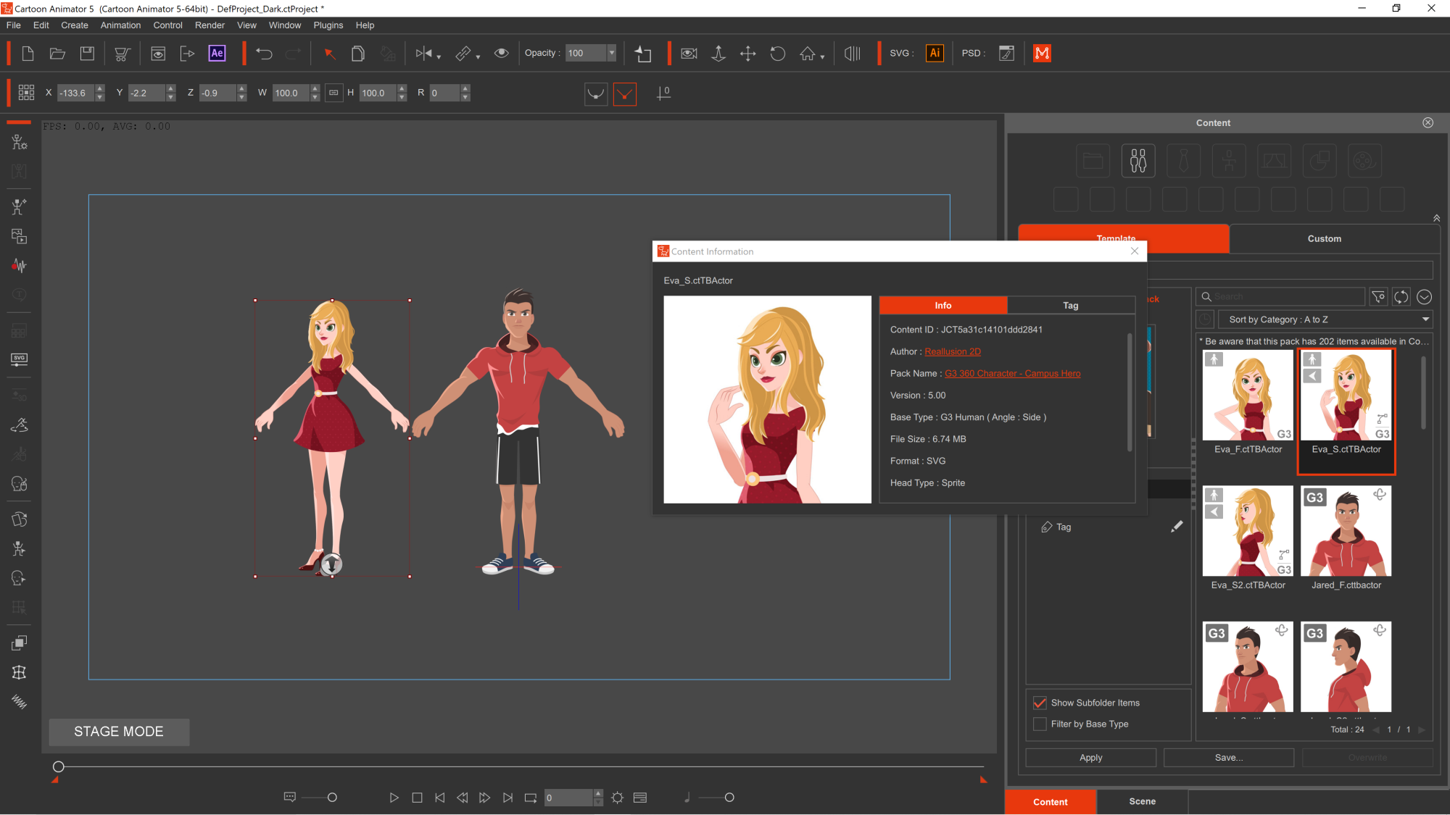
Task: Click the current frame number field
Action: pos(568,798)
